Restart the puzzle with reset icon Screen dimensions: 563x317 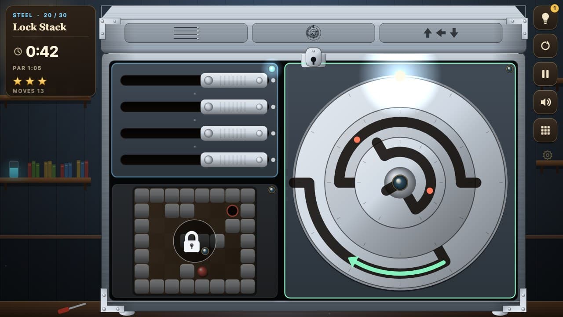545,46
